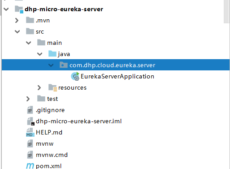
Task: Expand the .mvn folder
Action: coord(17,21)
